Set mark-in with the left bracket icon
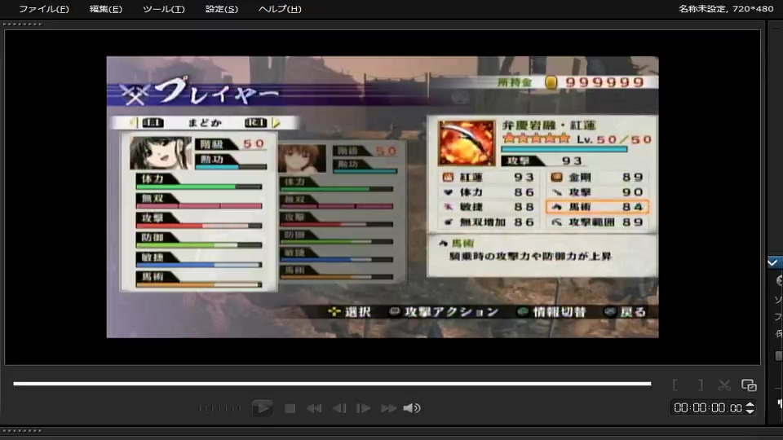 675,385
